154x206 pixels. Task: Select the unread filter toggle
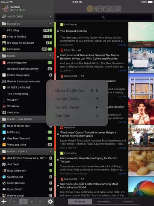[x=24, y=201]
